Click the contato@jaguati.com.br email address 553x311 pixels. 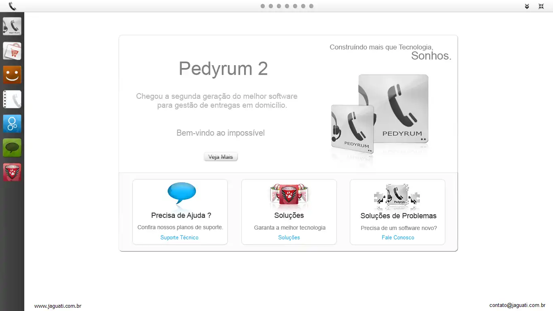pos(517,305)
